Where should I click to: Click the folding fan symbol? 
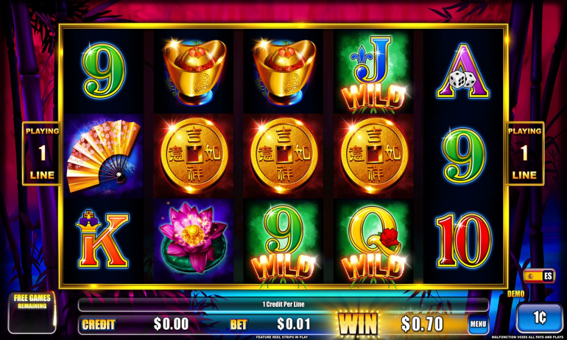(104, 156)
